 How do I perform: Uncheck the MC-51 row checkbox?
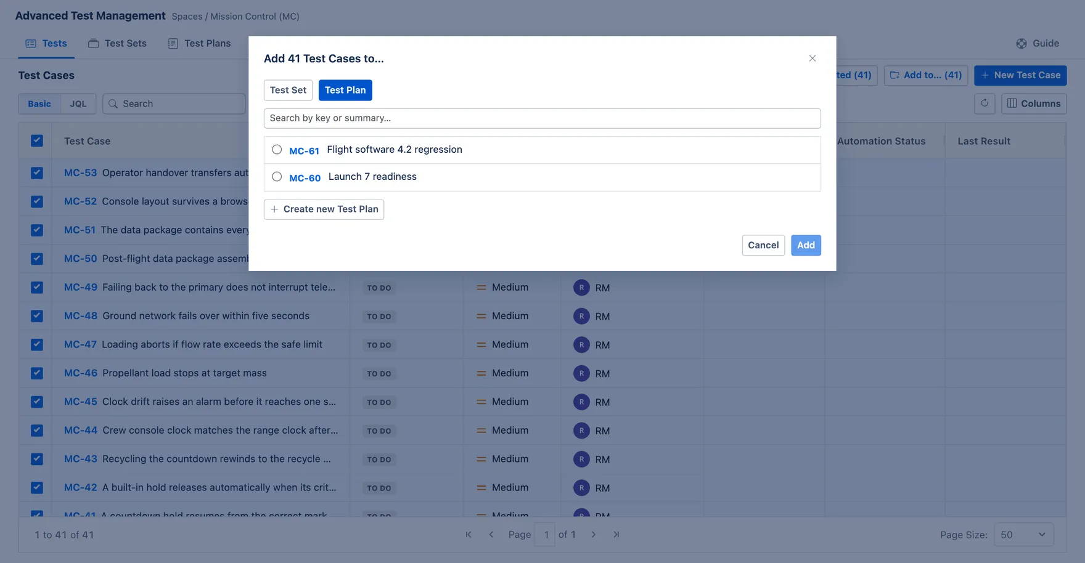point(37,230)
